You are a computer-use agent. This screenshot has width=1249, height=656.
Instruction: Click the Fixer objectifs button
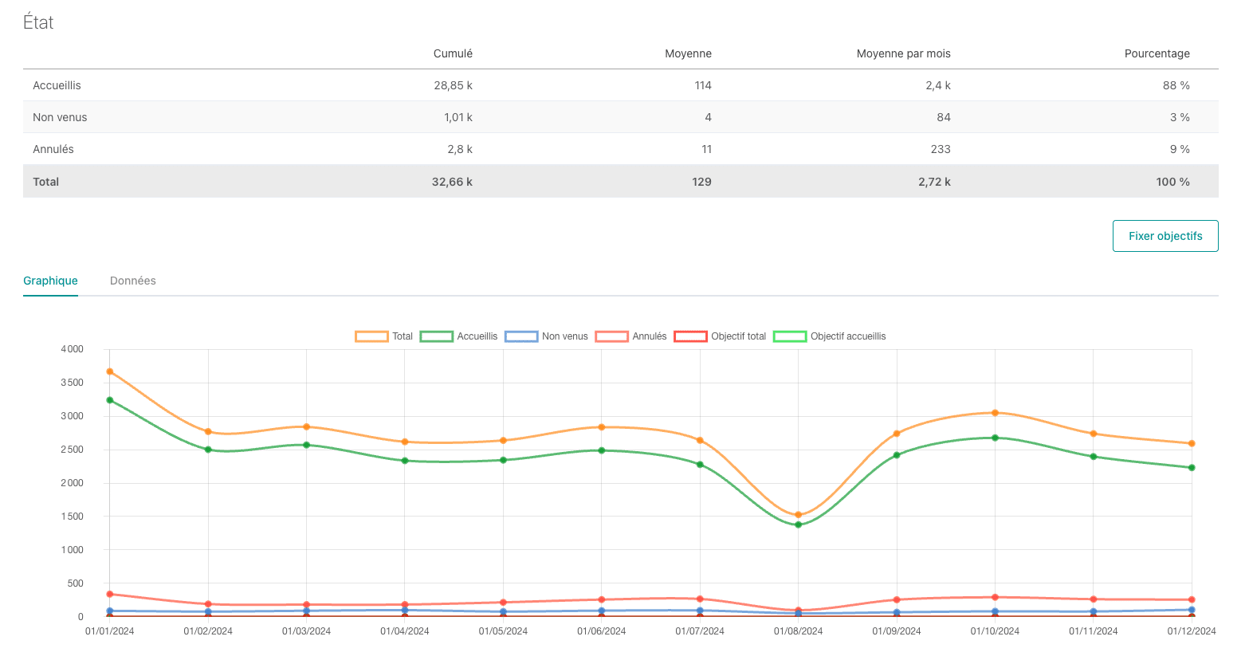(1165, 236)
